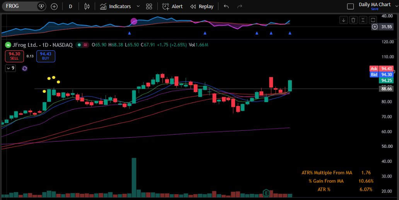This screenshot has height=200, width=399.
Task: Click the purple refresh circular icon
Action: click(x=25, y=68)
